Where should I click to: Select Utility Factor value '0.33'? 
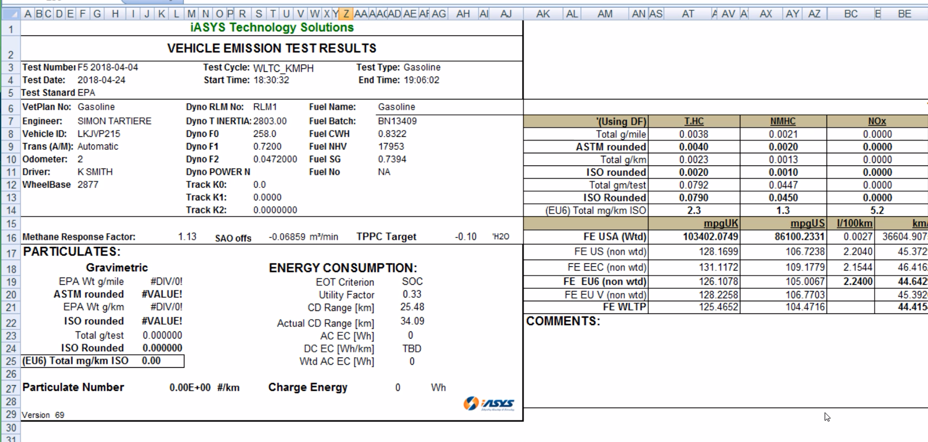412,294
